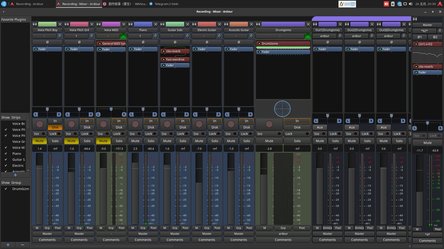Image resolution: width=444 pixels, height=249 pixels.
Task: Open input selector '-' on Voice Pitch Boy
Action: 44,36
